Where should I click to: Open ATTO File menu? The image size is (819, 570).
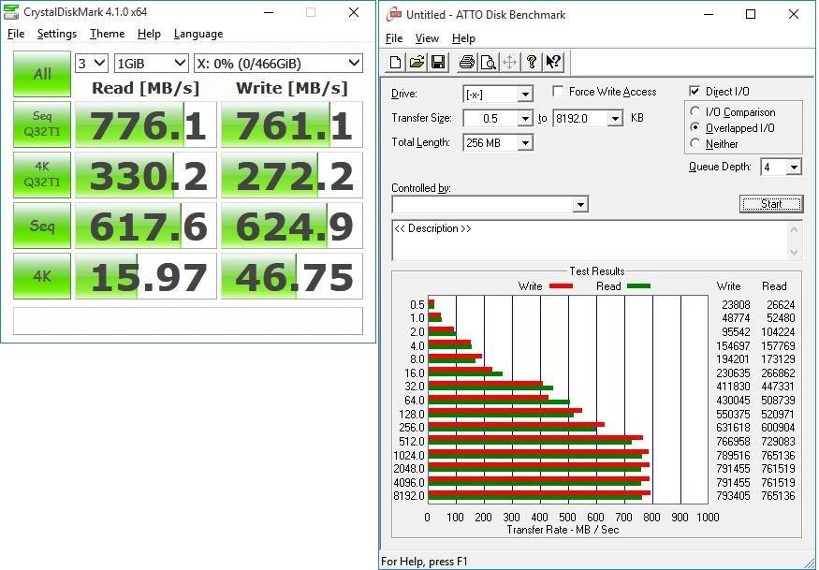[394, 38]
